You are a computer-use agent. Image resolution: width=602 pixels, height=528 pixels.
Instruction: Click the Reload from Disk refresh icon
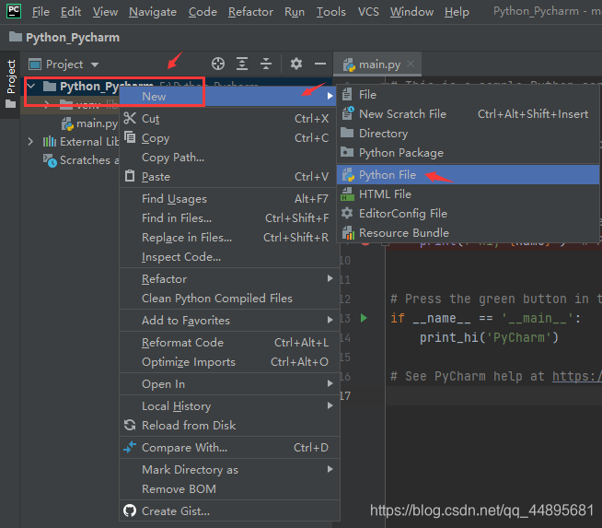(130, 425)
